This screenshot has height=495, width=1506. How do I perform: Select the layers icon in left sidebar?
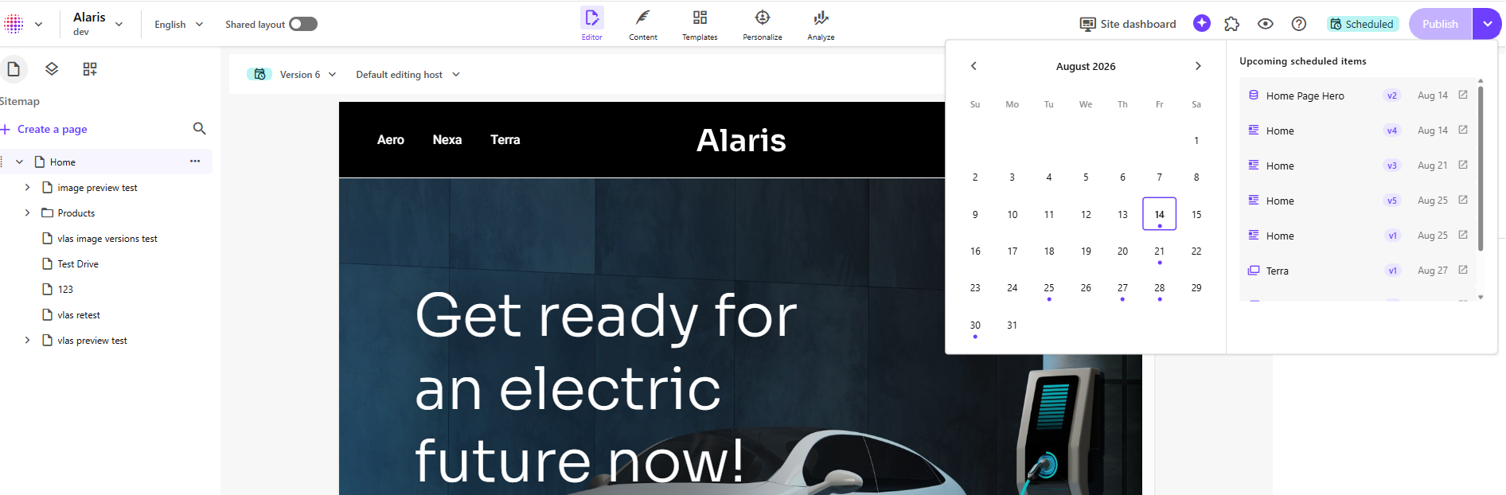point(52,69)
